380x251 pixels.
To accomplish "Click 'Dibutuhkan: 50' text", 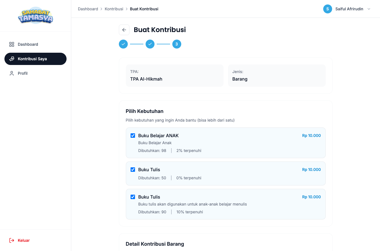I will (x=152, y=178).
